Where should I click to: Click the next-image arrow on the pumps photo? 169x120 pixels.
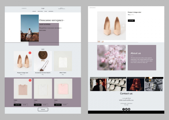[123, 26]
